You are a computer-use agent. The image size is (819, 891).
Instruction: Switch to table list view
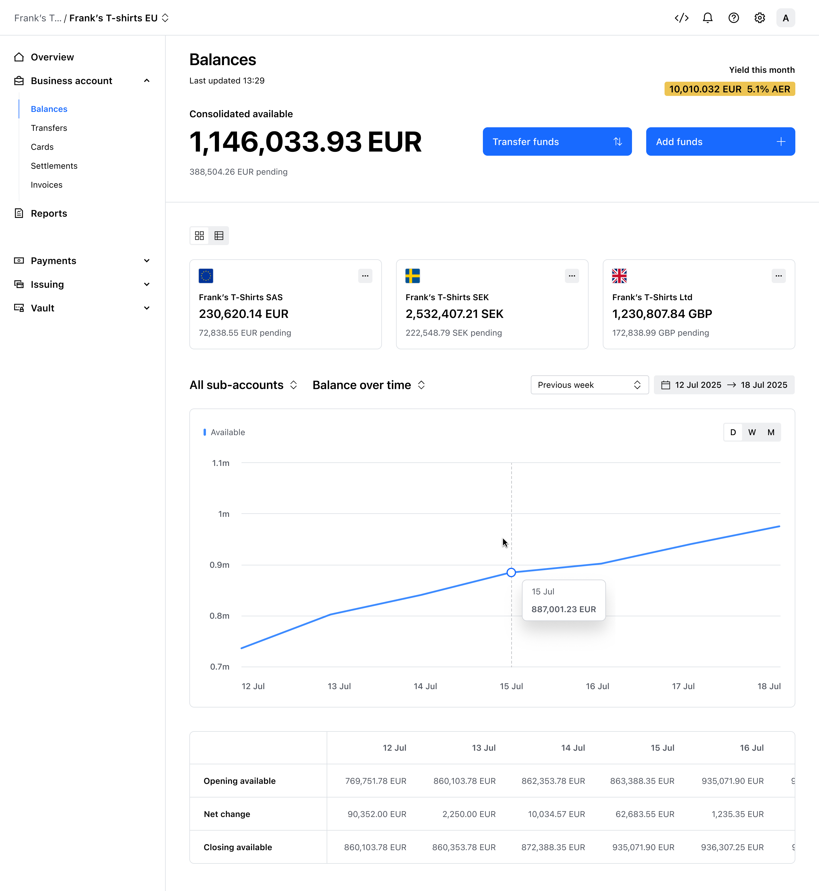[219, 235]
